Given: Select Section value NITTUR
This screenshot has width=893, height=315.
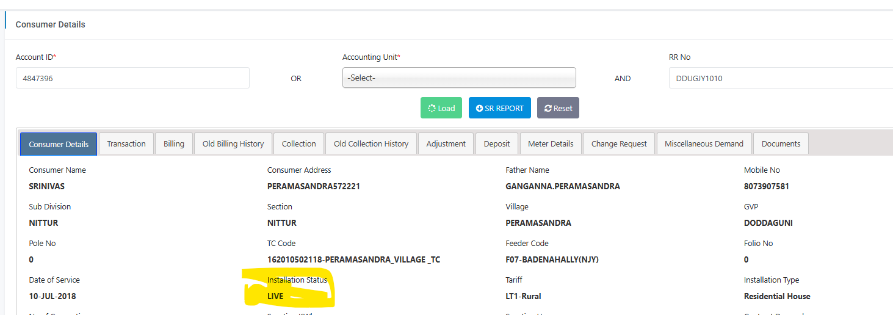Looking at the screenshot, I should [x=282, y=223].
